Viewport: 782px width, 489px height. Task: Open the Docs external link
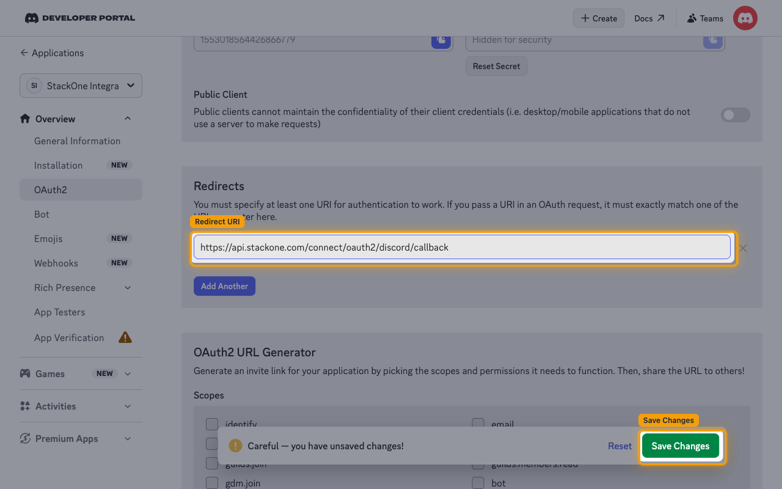pyautogui.click(x=649, y=18)
